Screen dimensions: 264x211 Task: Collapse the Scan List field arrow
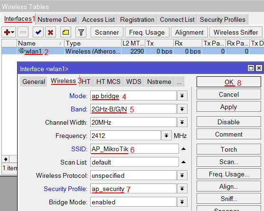[184, 162]
